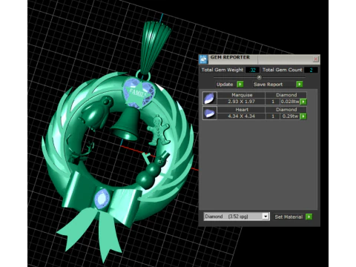This screenshot has height=267, width=356.
Task: Click the bail loop above the wreath
Action: tap(143, 75)
